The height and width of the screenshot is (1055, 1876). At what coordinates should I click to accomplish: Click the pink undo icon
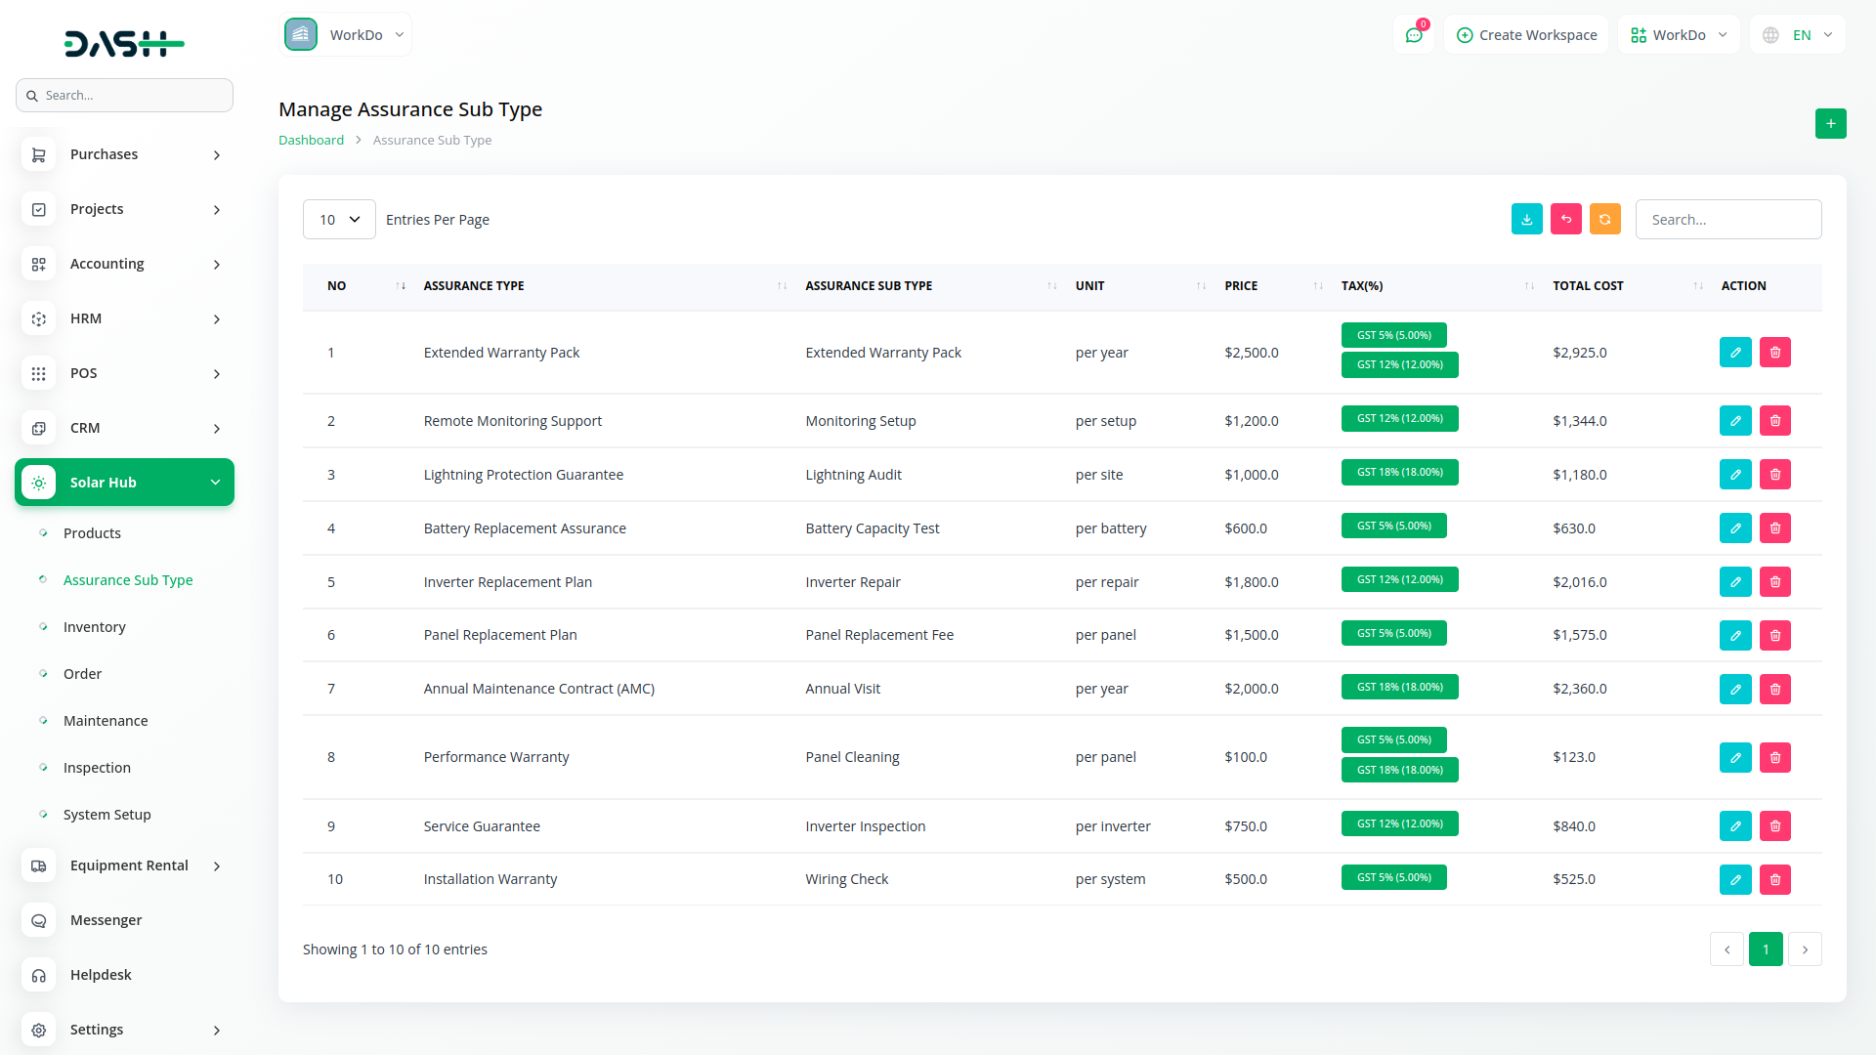(x=1565, y=220)
